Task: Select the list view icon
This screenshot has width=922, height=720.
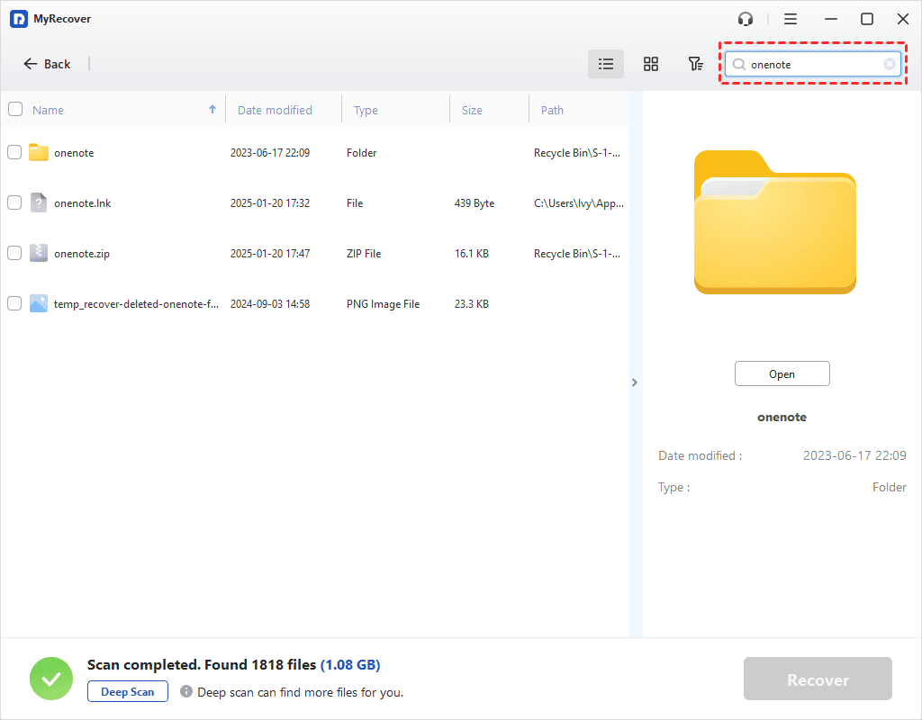Action: pos(605,64)
